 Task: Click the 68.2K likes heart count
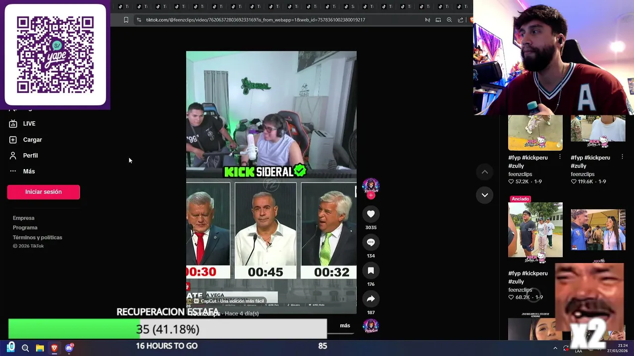point(519,297)
